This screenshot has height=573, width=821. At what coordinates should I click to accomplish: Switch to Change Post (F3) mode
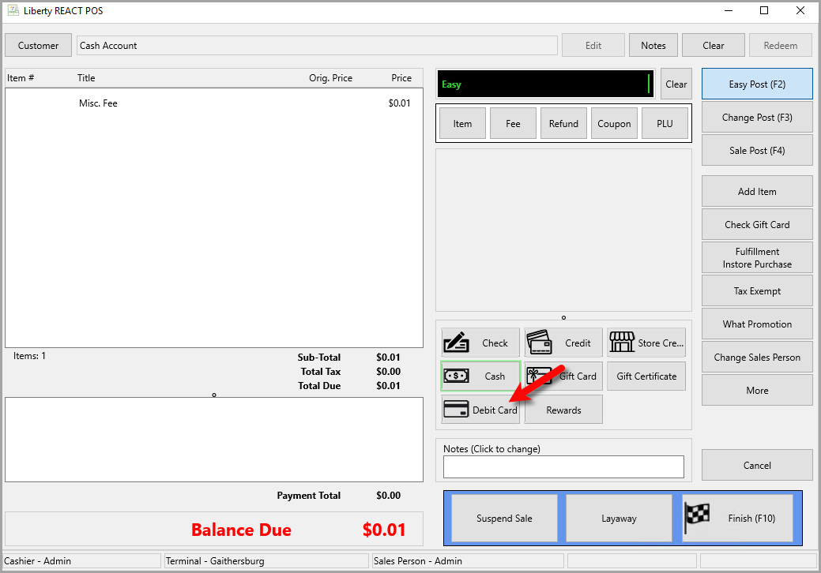click(757, 117)
